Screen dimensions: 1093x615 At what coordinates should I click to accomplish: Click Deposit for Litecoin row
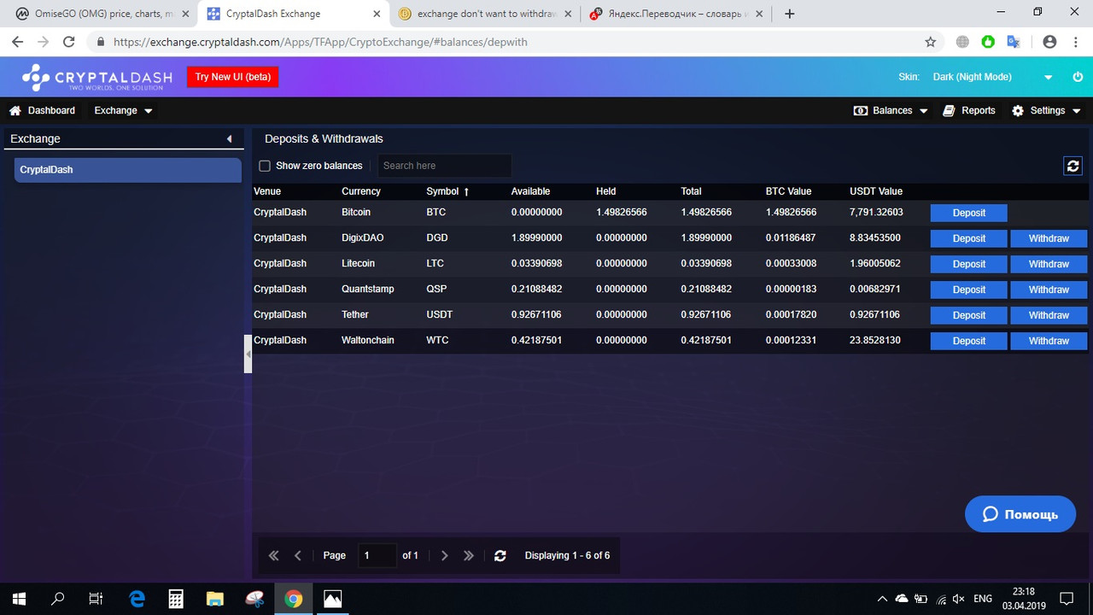coord(968,264)
